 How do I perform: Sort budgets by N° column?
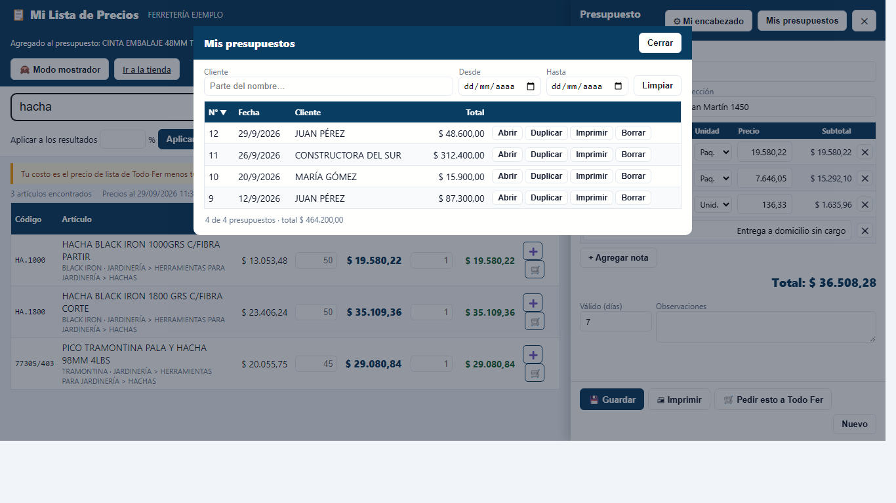coord(218,113)
